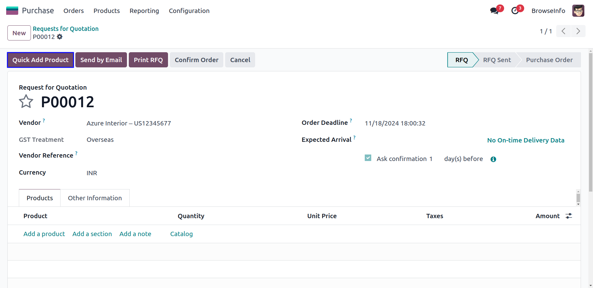Go to the next record arrow

coord(578,31)
